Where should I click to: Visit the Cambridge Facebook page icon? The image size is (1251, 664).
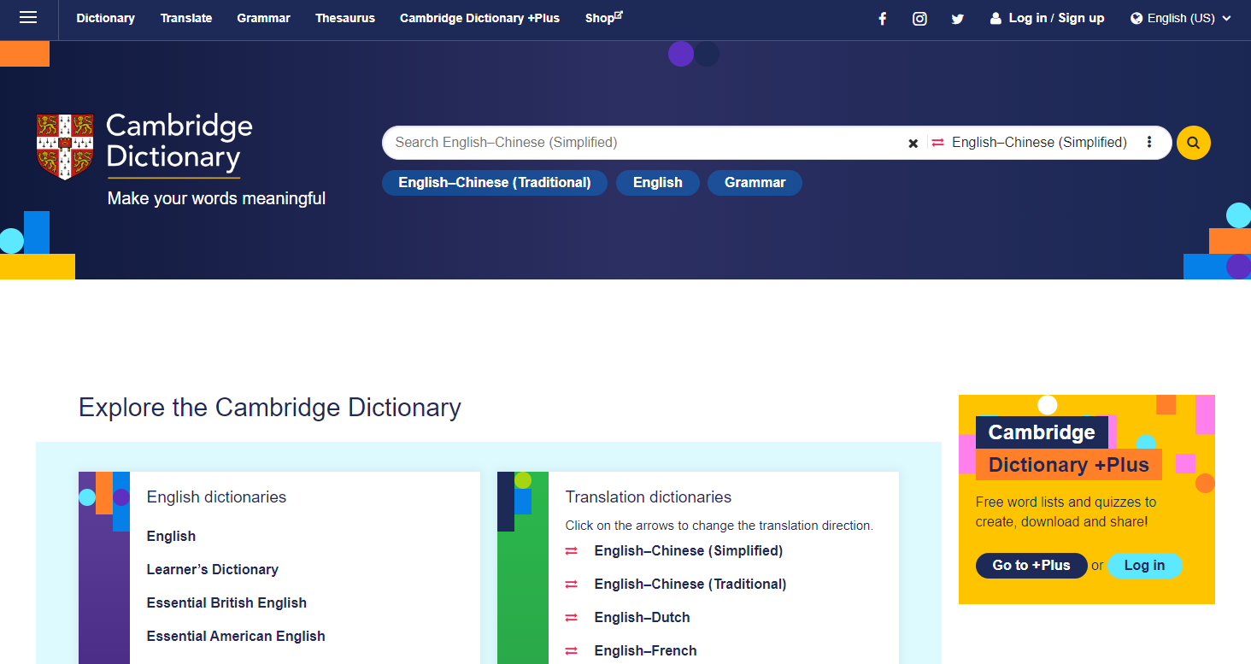pyautogui.click(x=883, y=19)
